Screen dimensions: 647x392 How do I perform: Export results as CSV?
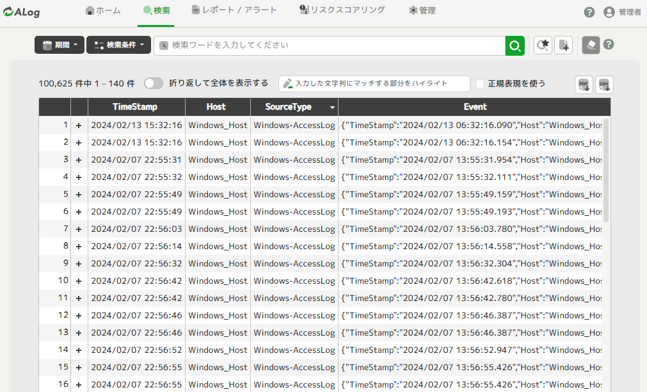coord(604,85)
